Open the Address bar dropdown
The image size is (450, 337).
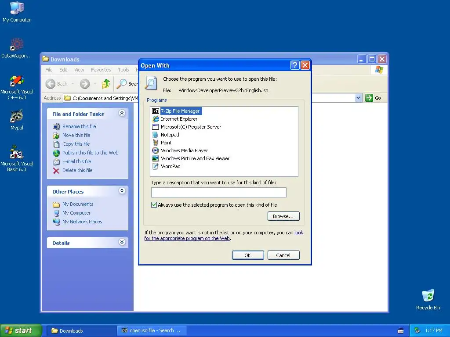358,98
